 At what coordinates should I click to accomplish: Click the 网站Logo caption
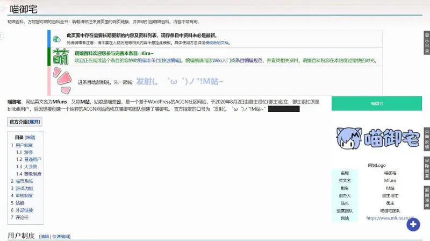click(x=377, y=166)
